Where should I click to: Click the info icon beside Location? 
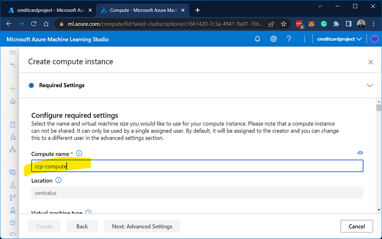tap(59, 180)
